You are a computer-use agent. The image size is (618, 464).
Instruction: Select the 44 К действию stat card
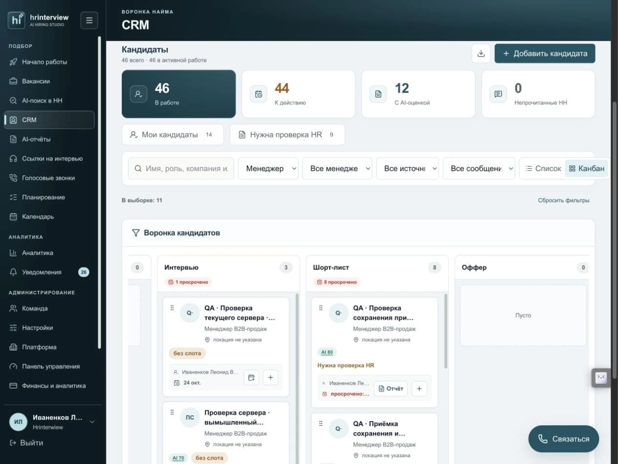pyautogui.click(x=298, y=94)
